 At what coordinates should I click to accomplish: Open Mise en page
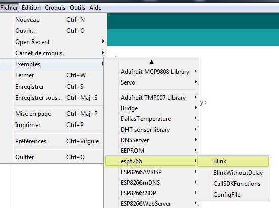[52, 114]
